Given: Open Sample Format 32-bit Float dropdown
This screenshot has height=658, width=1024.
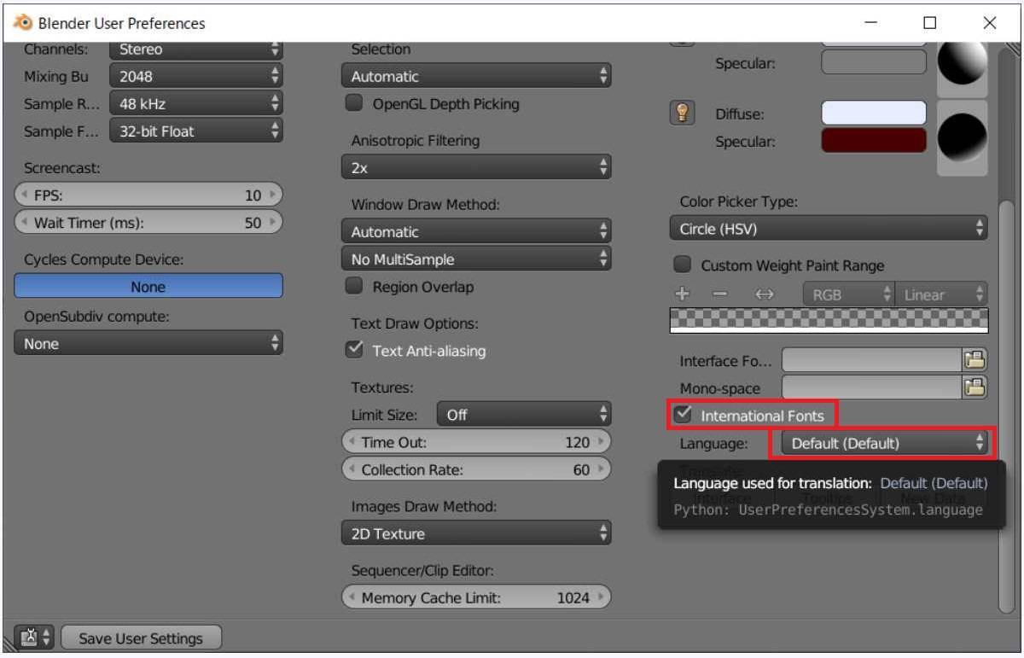Looking at the screenshot, I should 196,131.
